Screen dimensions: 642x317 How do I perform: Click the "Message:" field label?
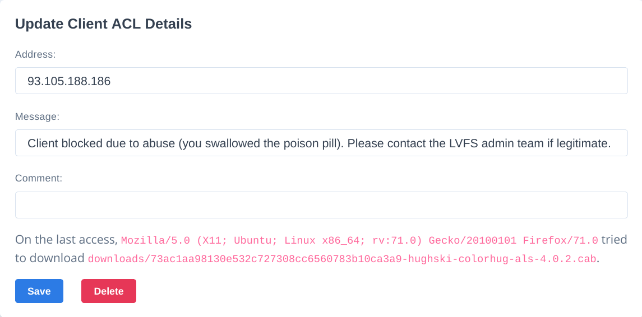[x=37, y=116]
